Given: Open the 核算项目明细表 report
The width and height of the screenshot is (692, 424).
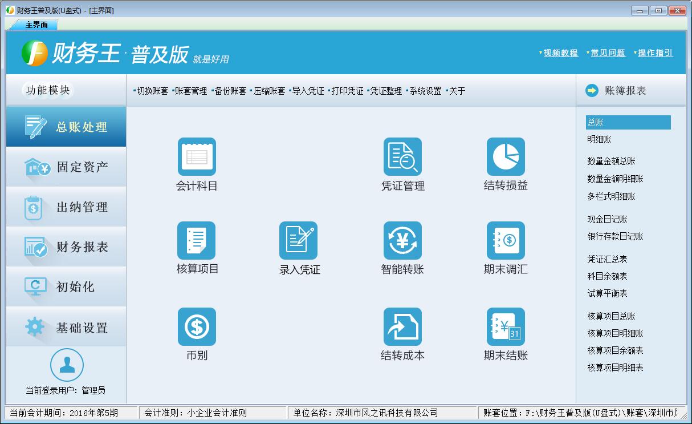Looking at the screenshot, I should tap(615, 368).
